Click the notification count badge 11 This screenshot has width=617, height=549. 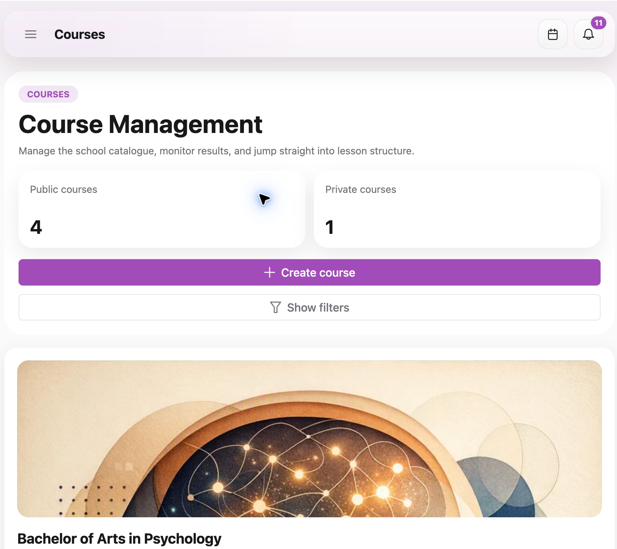(598, 23)
